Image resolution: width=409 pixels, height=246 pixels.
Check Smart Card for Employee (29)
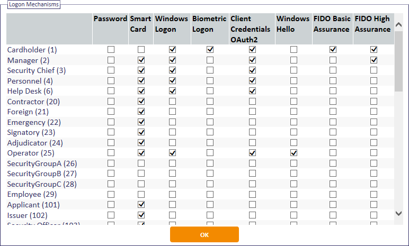pyautogui.click(x=141, y=194)
